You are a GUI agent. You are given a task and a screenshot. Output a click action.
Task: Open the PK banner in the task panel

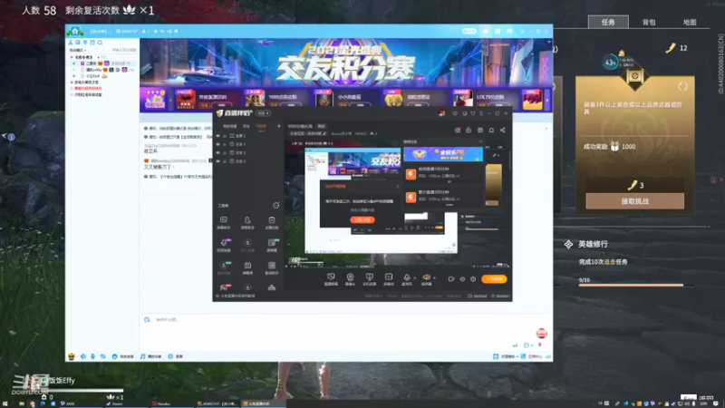(x=443, y=154)
